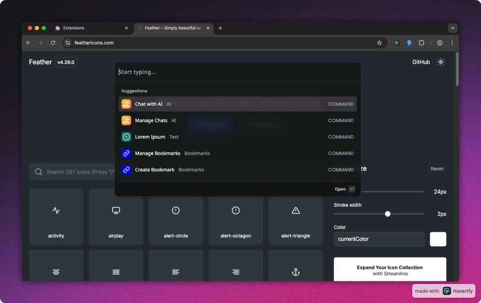This screenshot has width=481, height=303.
Task: Click the Size slider track
Action: (x=392, y=192)
